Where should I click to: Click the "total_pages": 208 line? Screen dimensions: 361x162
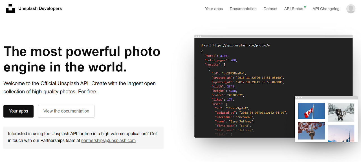tap(221, 60)
